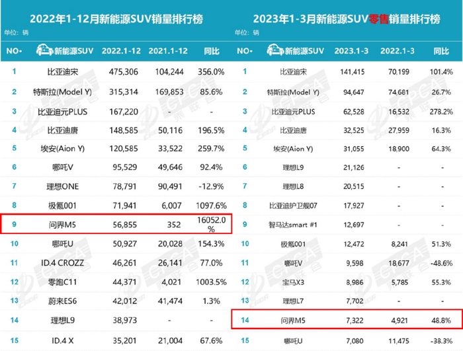Select the 48.8% growth cell

pos(441,321)
